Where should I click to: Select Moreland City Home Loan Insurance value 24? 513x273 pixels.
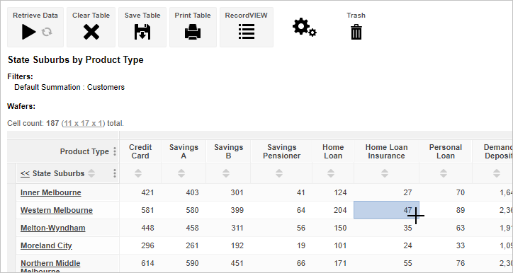click(407, 245)
